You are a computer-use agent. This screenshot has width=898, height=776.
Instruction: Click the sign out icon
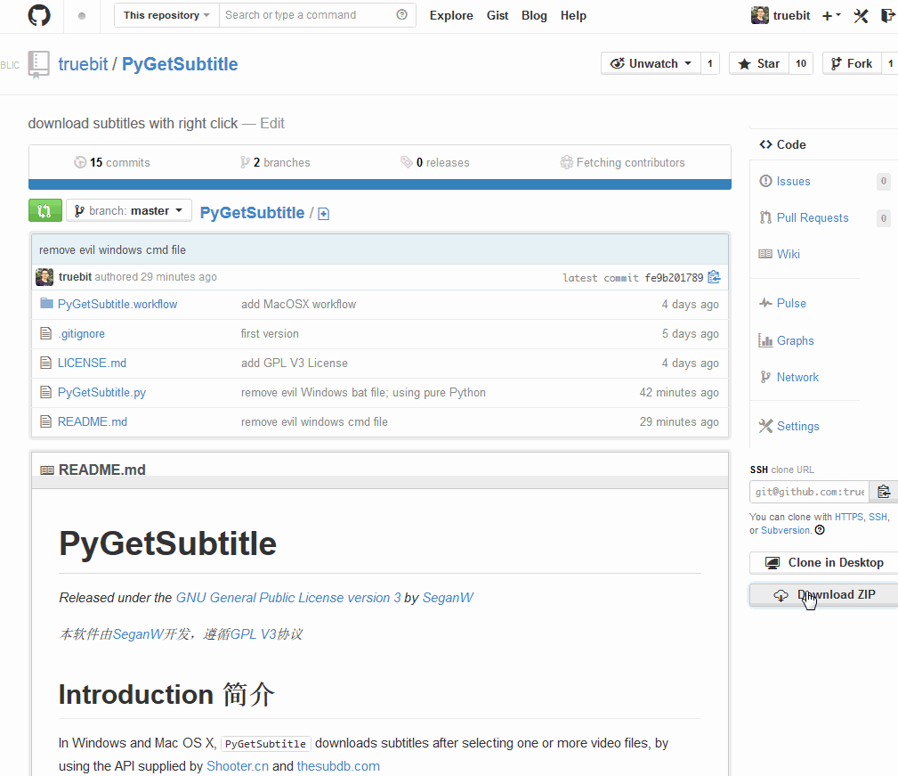887,15
